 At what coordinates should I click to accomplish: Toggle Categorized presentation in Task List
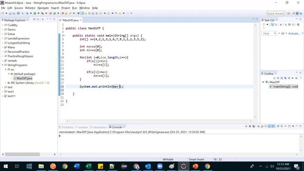click(272, 25)
